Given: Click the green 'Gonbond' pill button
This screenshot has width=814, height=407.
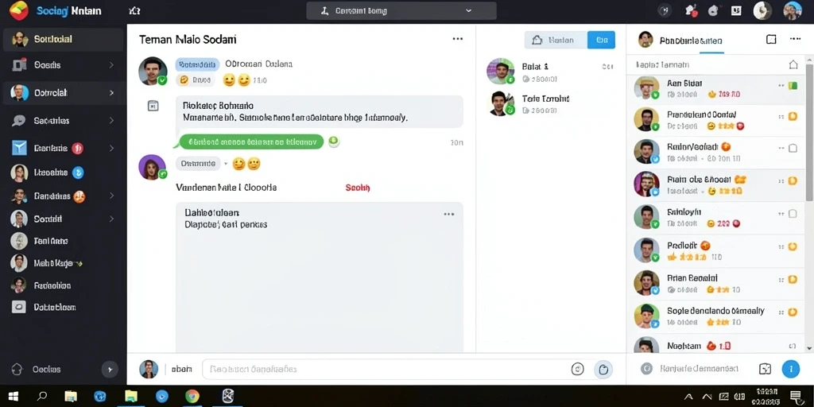Looking at the screenshot, I should (251, 141).
